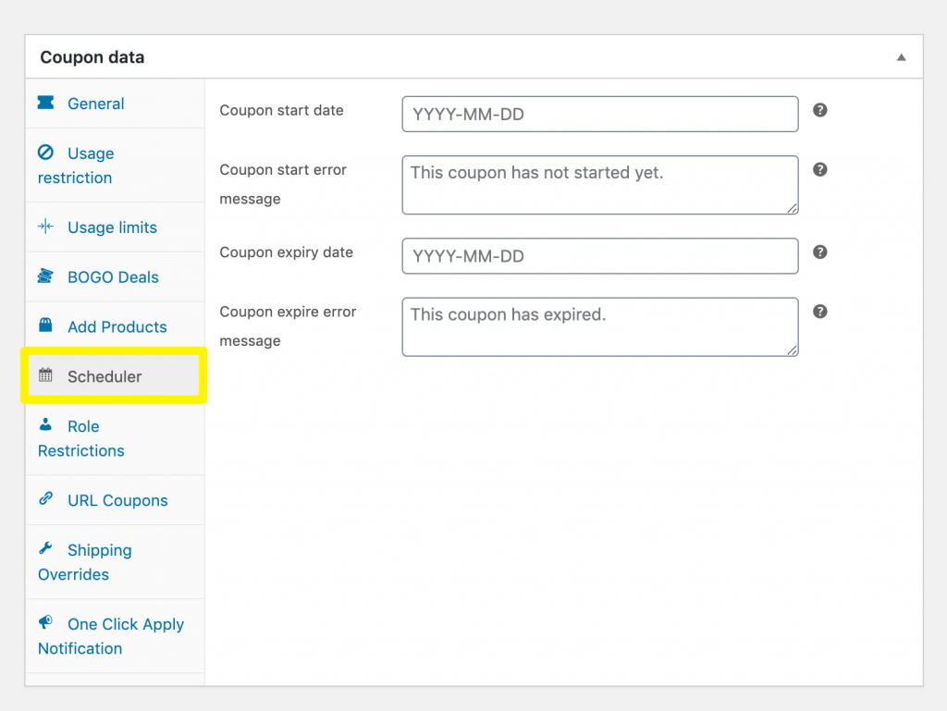
Task: Click the 'Coupon start date' label
Action: (x=281, y=110)
